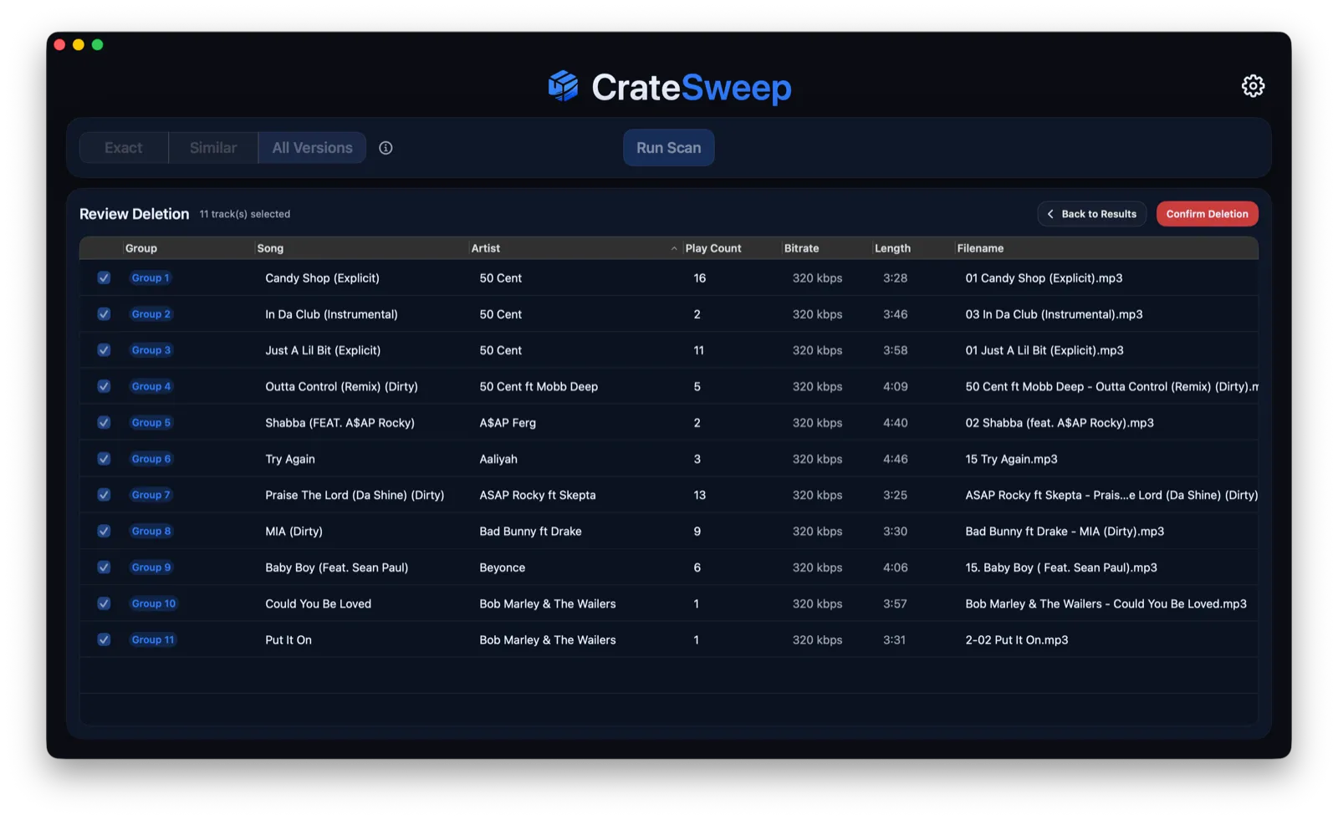Deselect the Shabba (FEAT. A$AP Rocky) checkbox
The image size is (1338, 820).
pos(104,423)
